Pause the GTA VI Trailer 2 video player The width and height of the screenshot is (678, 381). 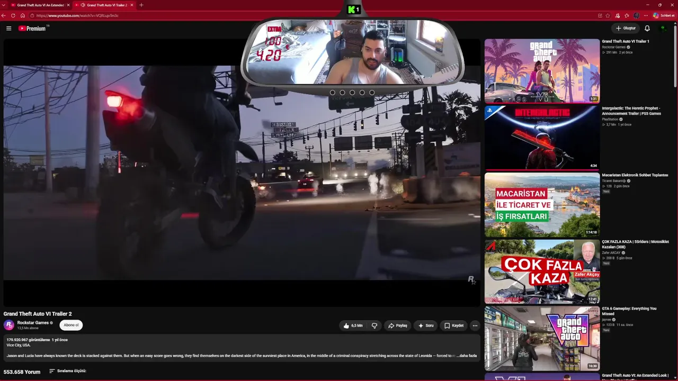(x=242, y=173)
